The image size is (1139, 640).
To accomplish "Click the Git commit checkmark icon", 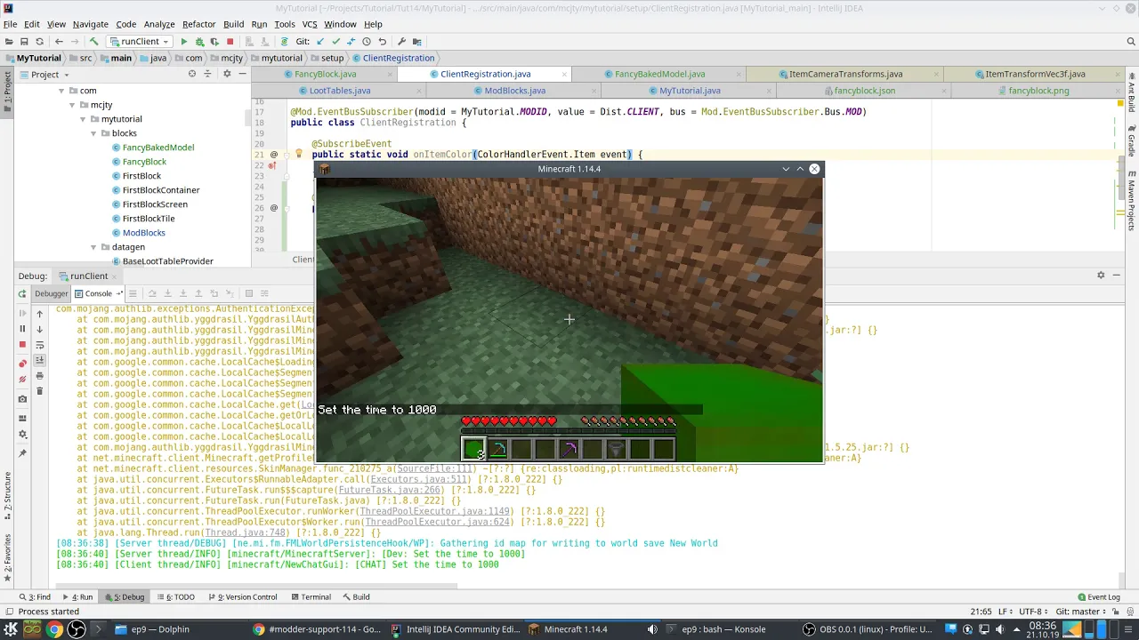I will pos(335,42).
